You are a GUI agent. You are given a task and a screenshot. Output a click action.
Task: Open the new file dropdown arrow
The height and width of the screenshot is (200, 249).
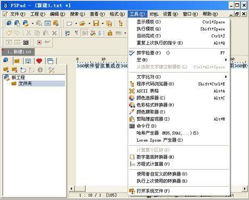pos(76,23)
